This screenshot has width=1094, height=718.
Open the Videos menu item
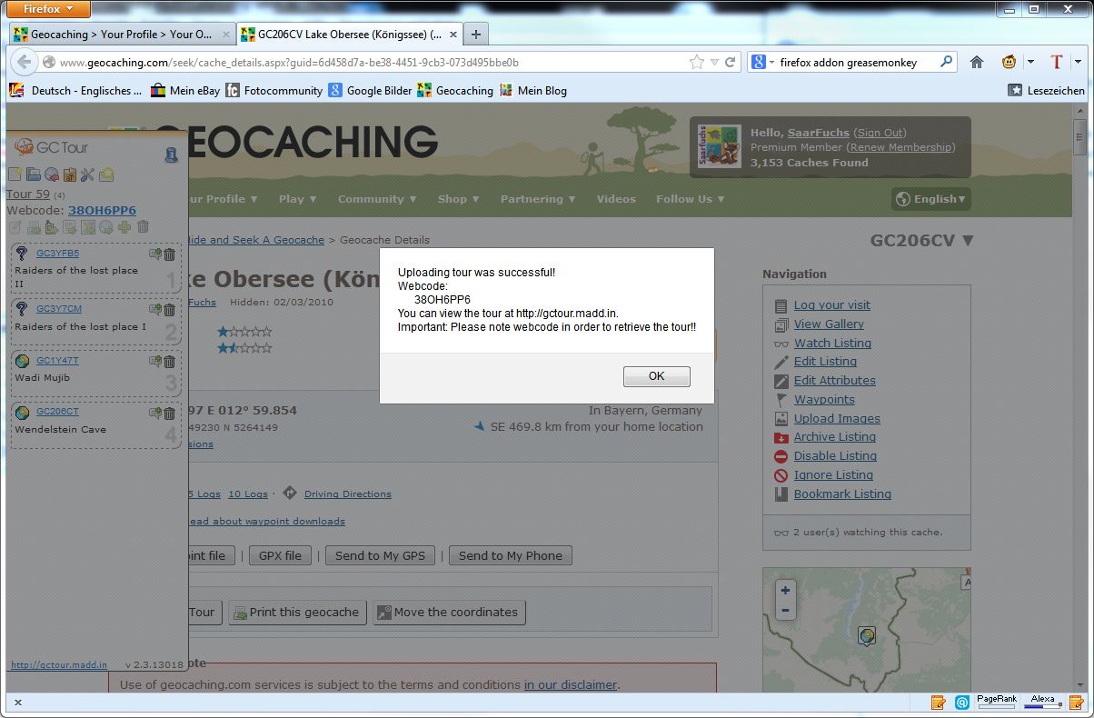[616, 199]
